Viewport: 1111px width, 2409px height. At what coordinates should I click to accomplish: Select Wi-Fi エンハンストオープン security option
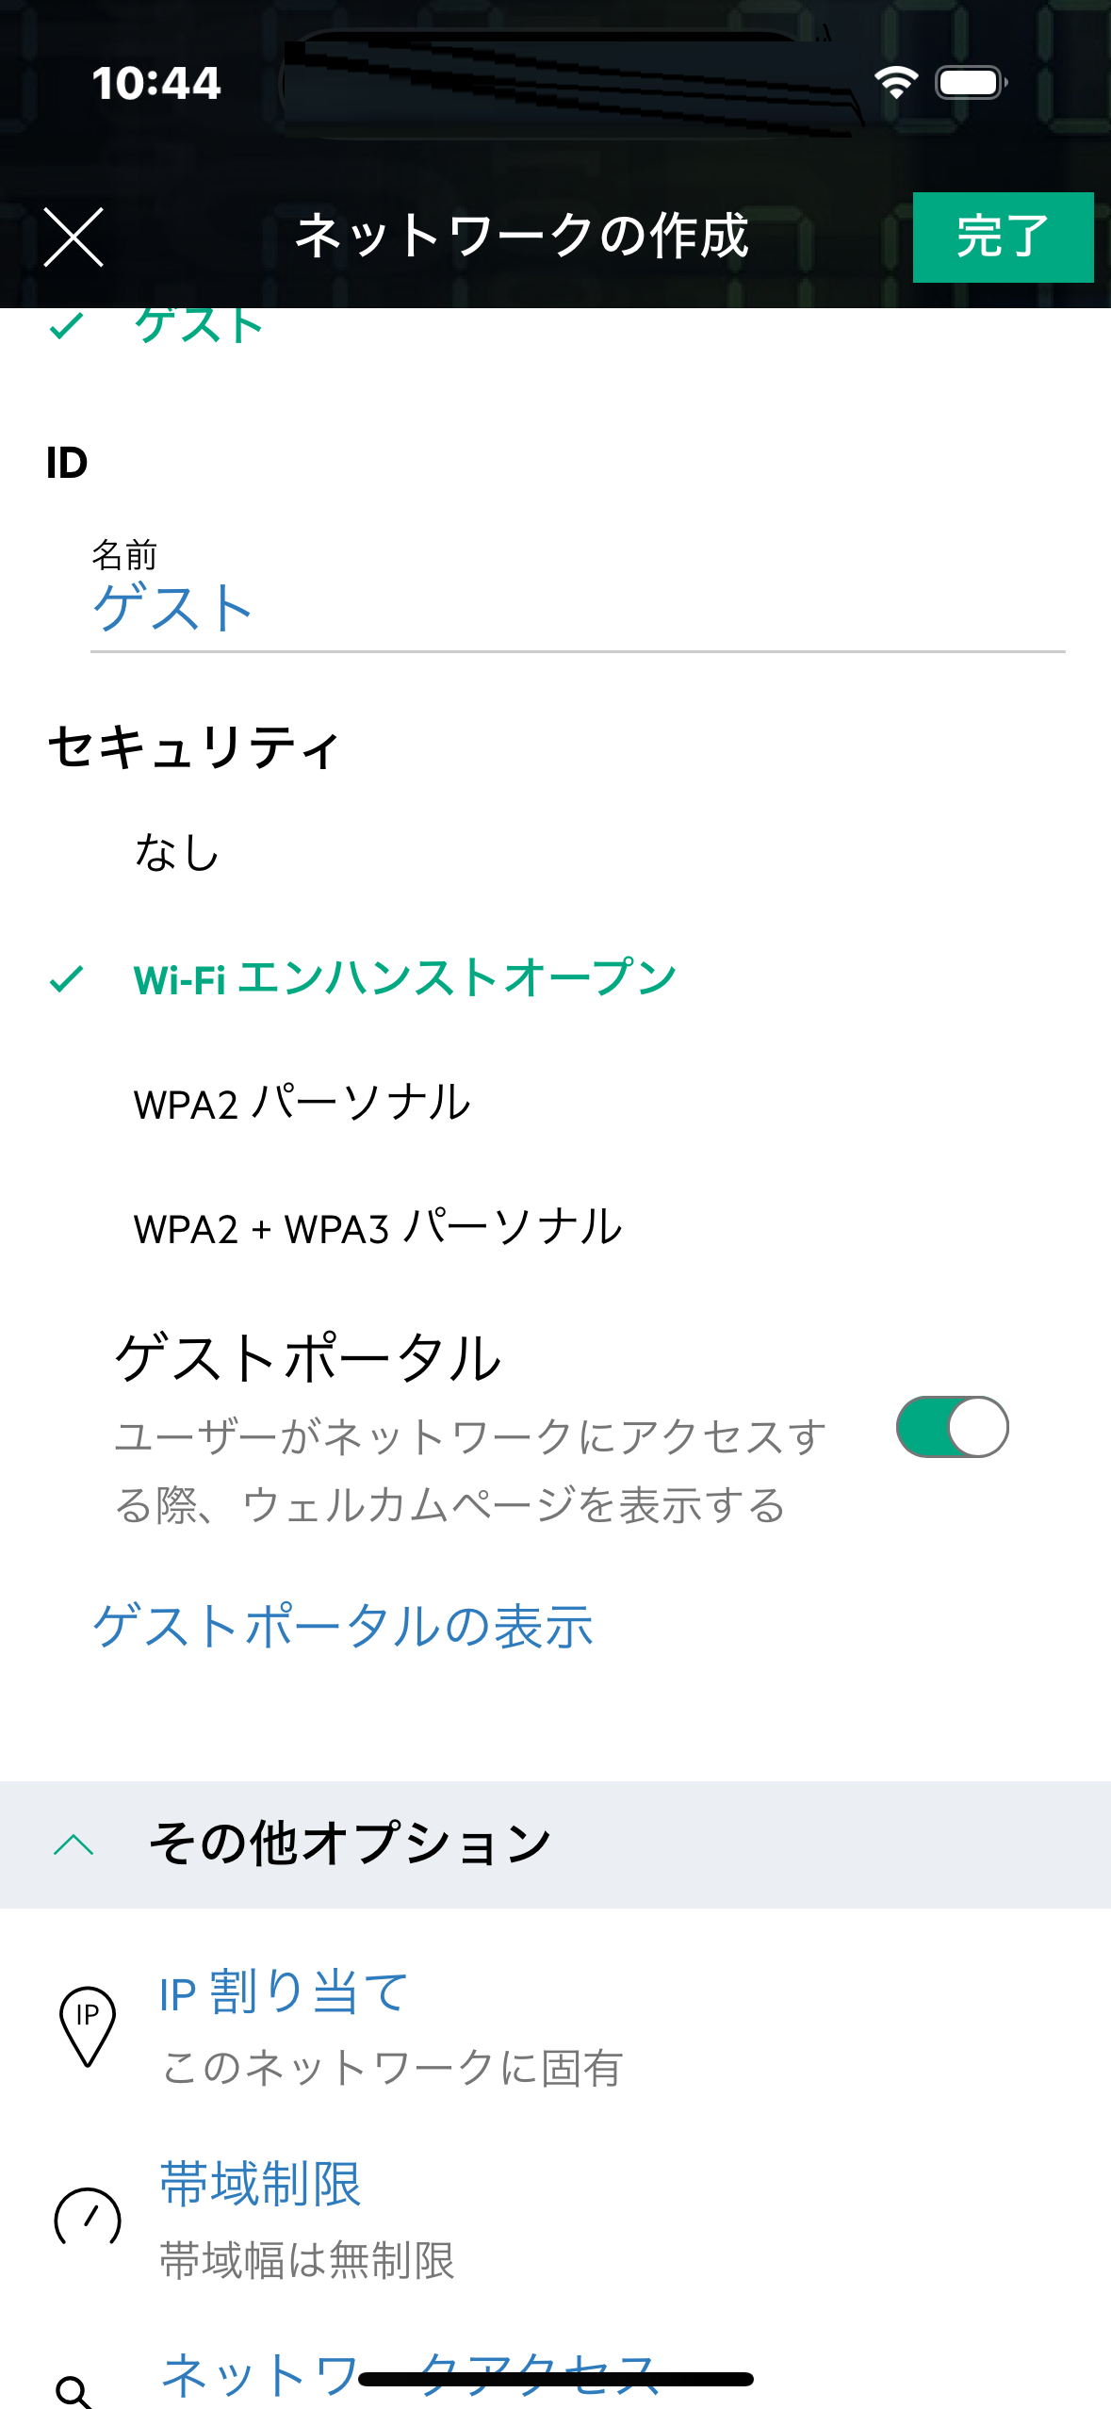[x=405, y=979]
